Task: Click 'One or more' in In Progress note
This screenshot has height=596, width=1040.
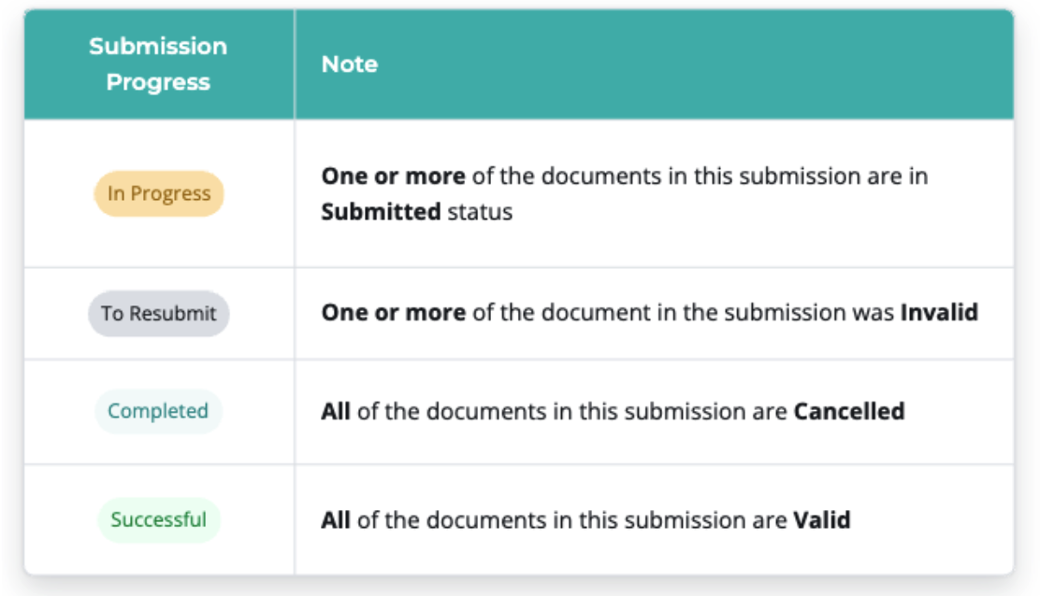Action: pyautogui.click(x=394, y=177)
